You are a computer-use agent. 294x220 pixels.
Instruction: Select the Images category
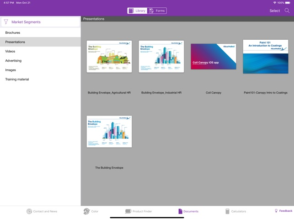tap(40, 70)
